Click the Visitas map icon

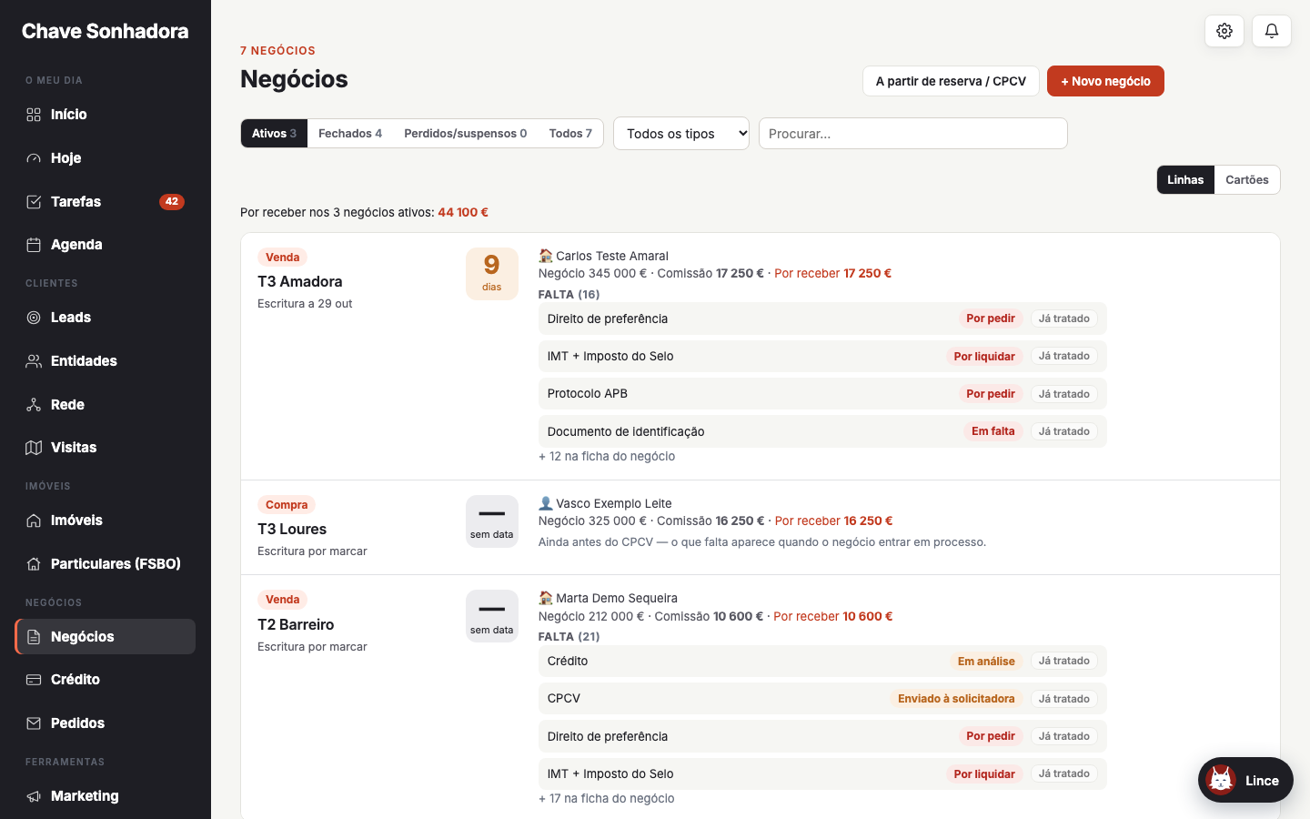(x=34, y=448)
